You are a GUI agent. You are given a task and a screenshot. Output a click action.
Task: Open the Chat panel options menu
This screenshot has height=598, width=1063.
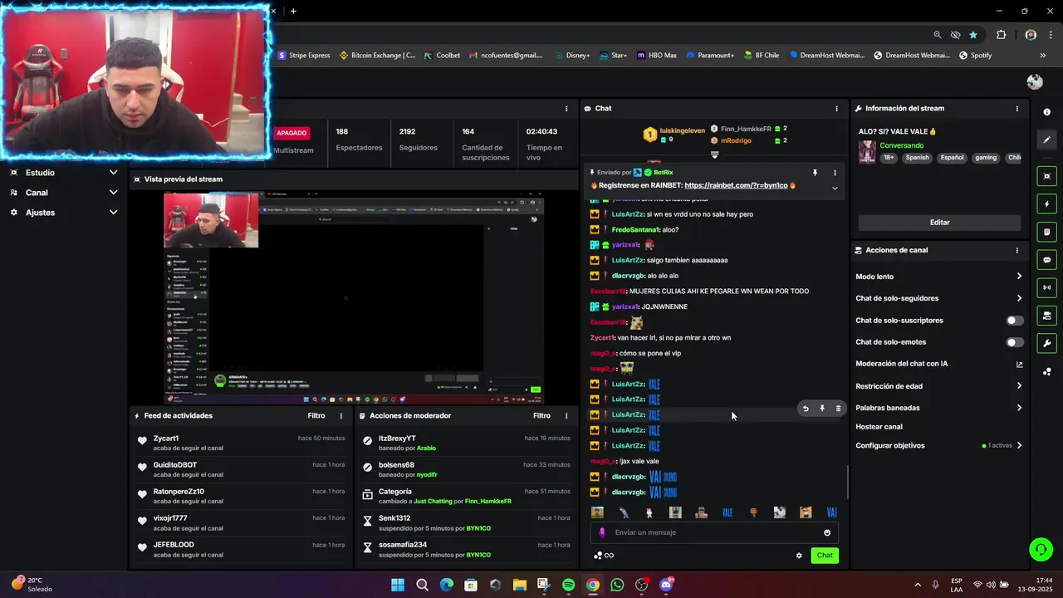click(836, 109)
